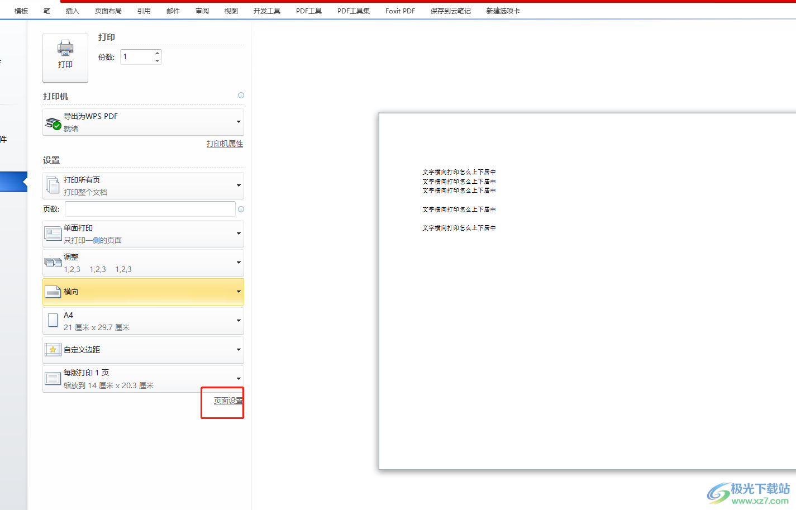Open the 笔 menu tab
Viewport: 796px width, 510px height.
[x=47, y=11]
